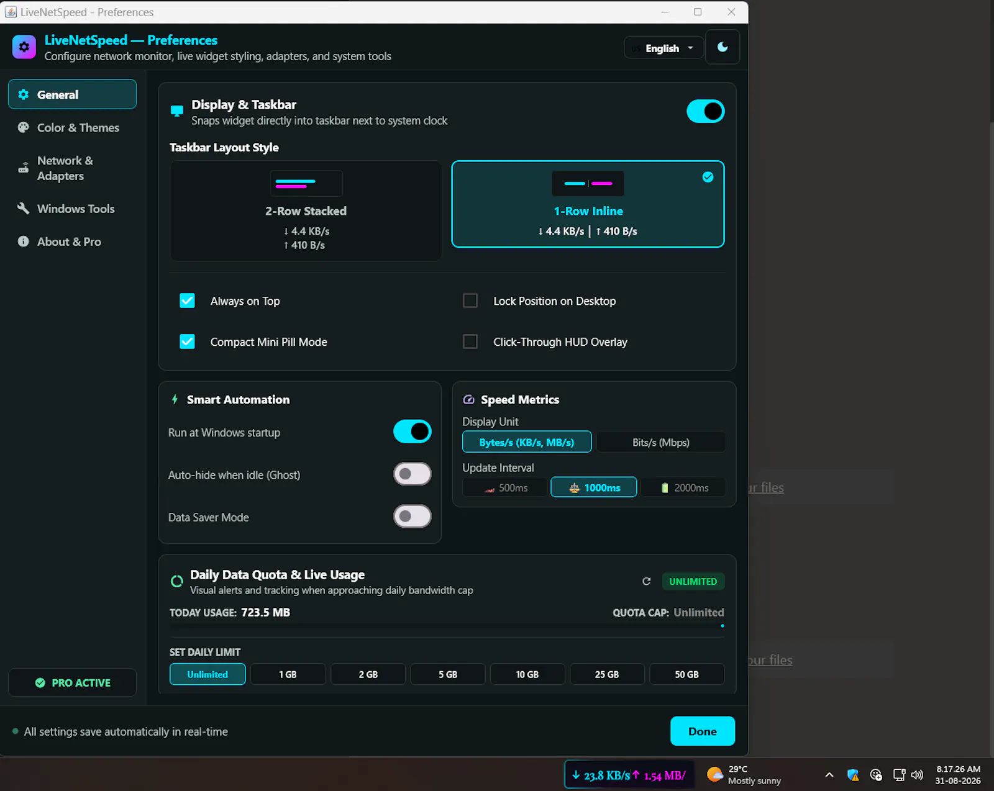The width and height of the screenshot is (994, 791).
Task: Enable Click-Through HUD Overlay checkbox
Action: coord(470,342)
